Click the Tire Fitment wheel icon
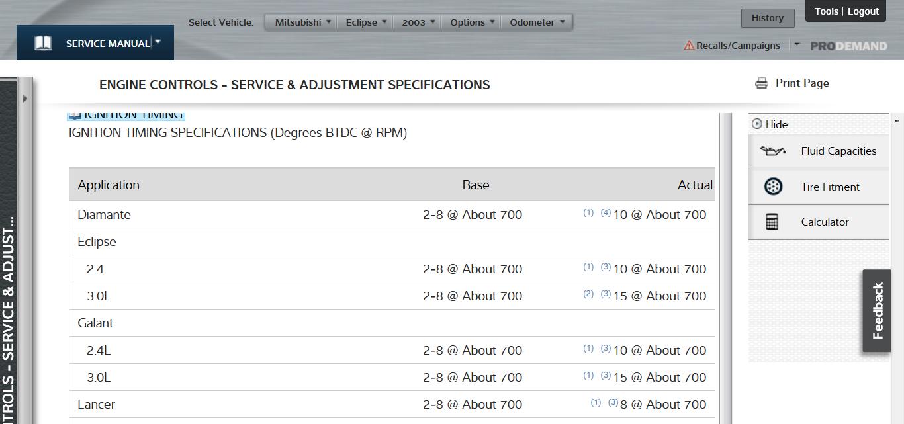904x424 pixels. (x=772, y=187)
